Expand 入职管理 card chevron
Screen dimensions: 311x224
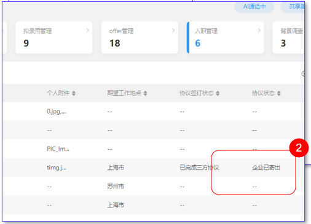click(259, 31)
